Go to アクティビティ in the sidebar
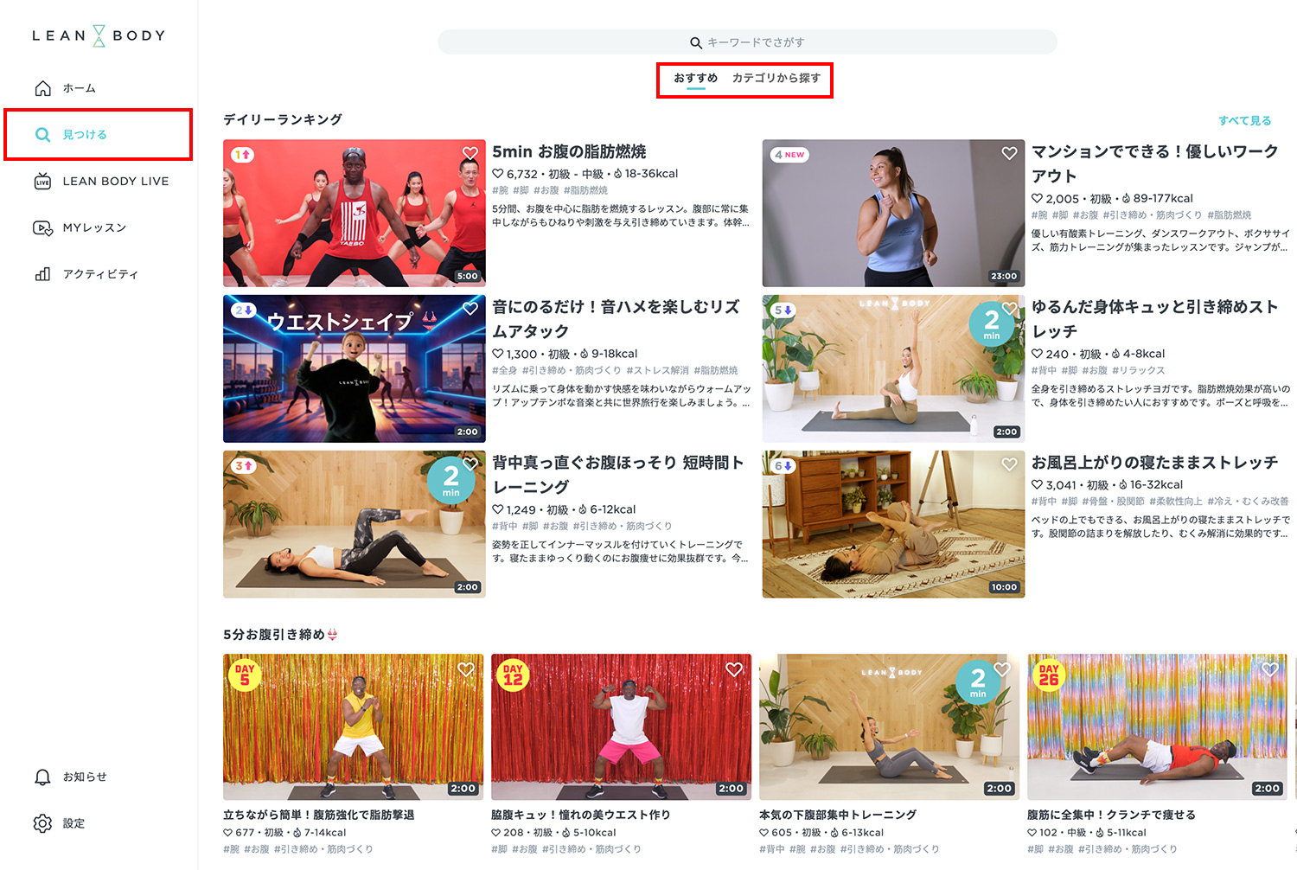Screen dimensions: 1297x870 click(99, 274)
